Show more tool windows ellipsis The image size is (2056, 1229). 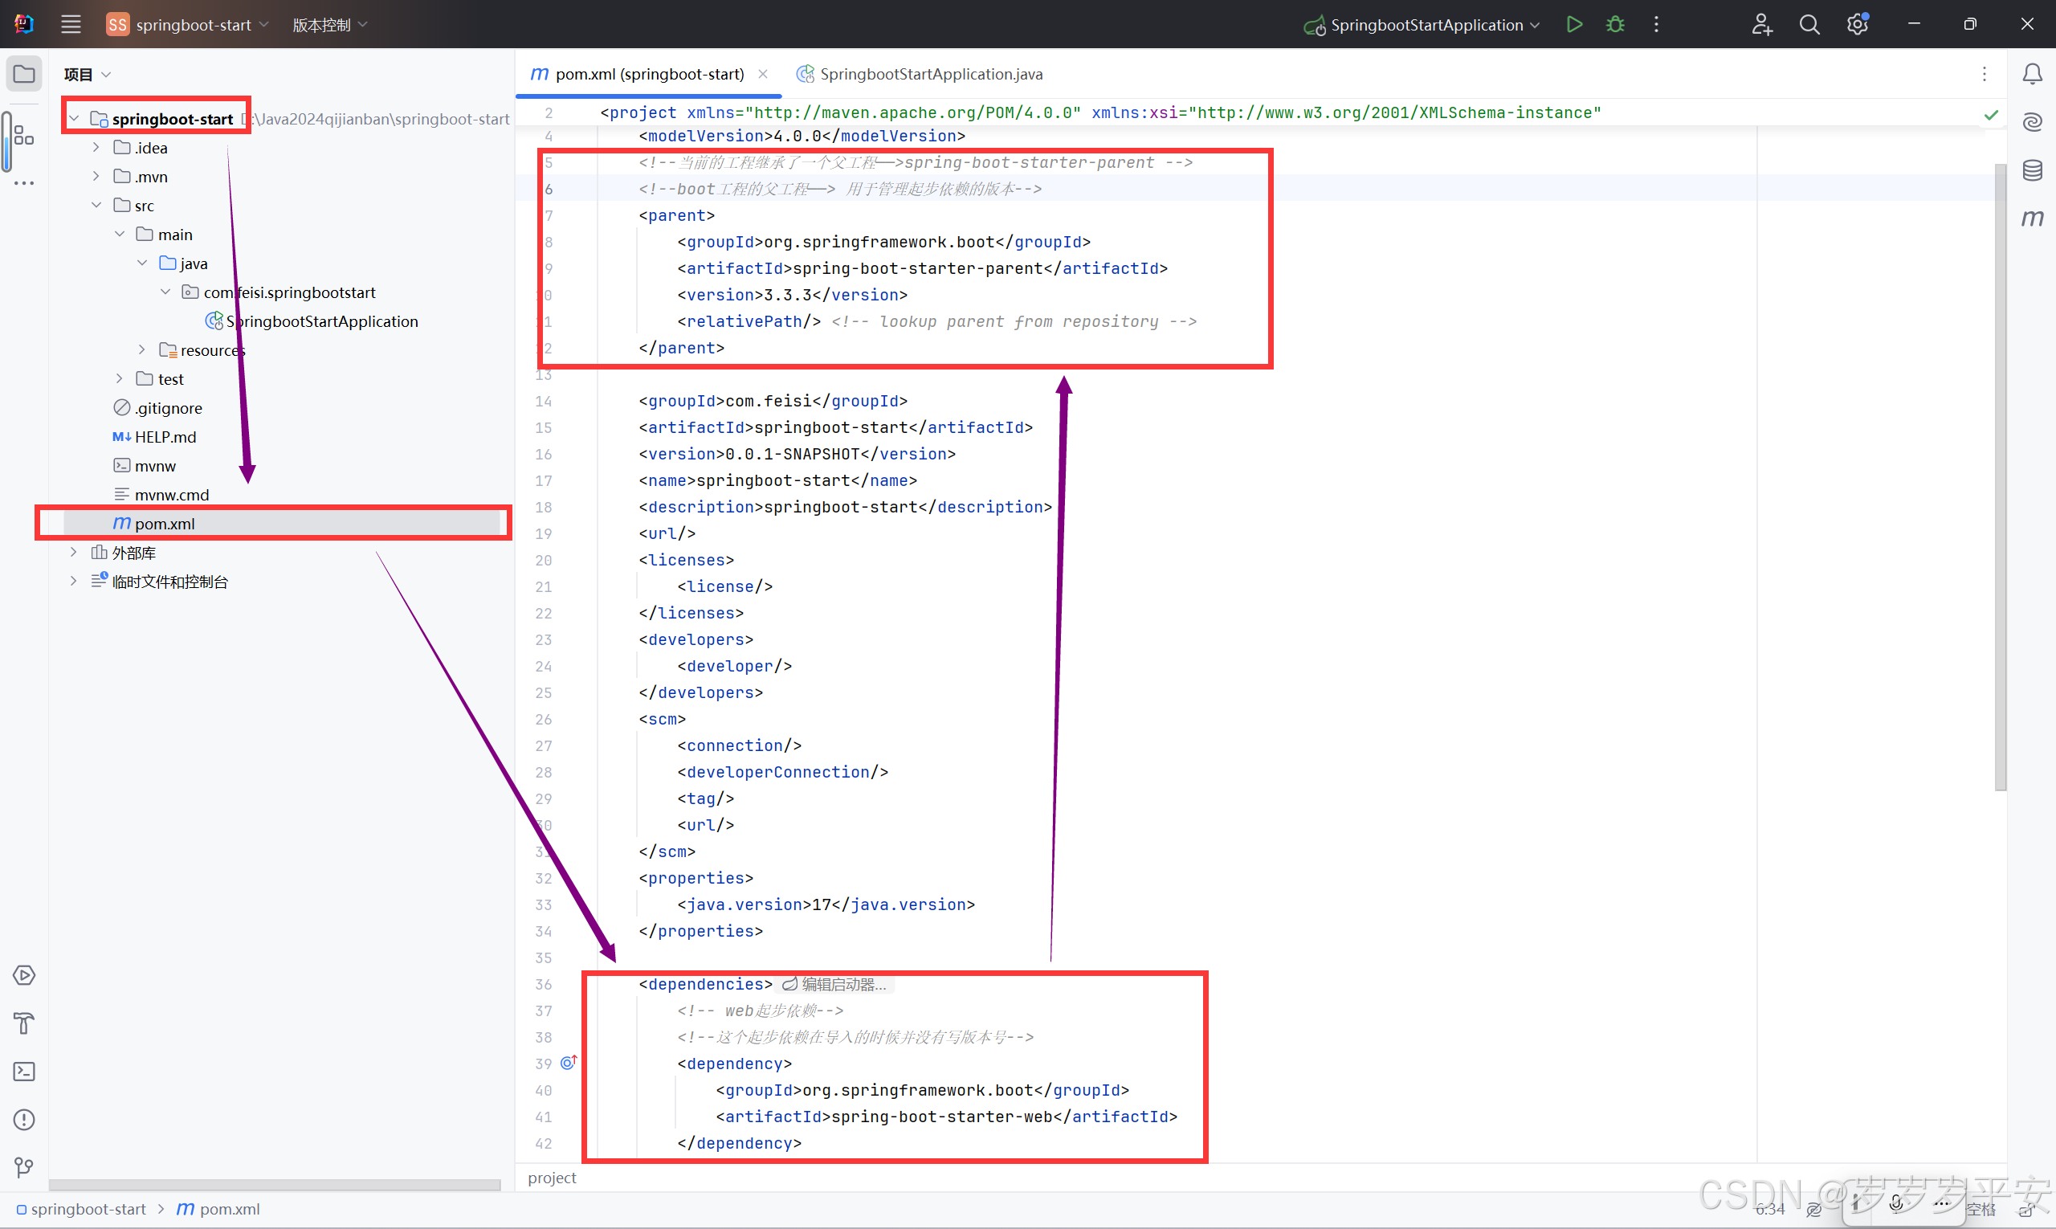[24, 183]
